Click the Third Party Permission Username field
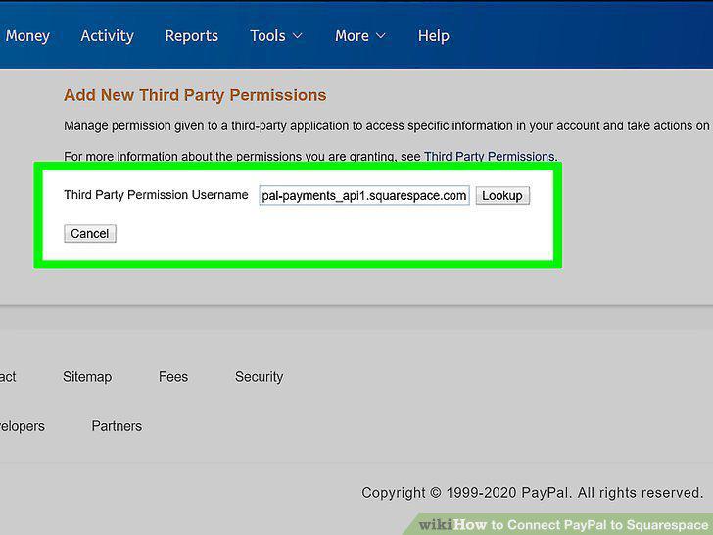 click(364, 196)
